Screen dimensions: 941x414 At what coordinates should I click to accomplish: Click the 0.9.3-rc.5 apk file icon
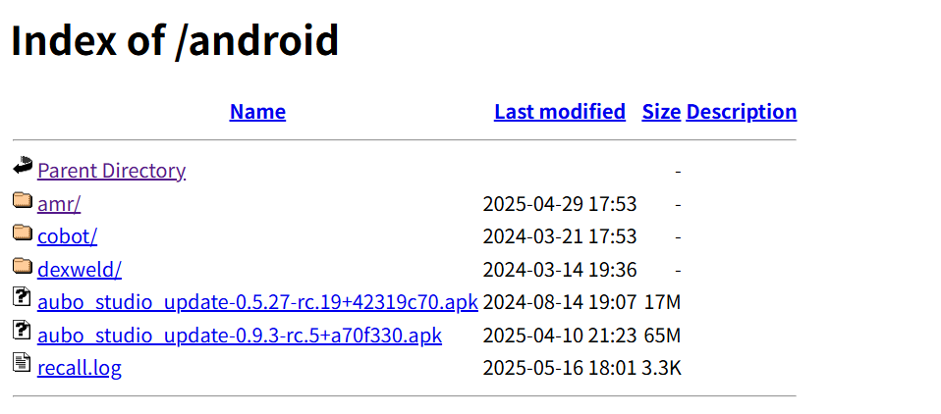click(23, 332)
